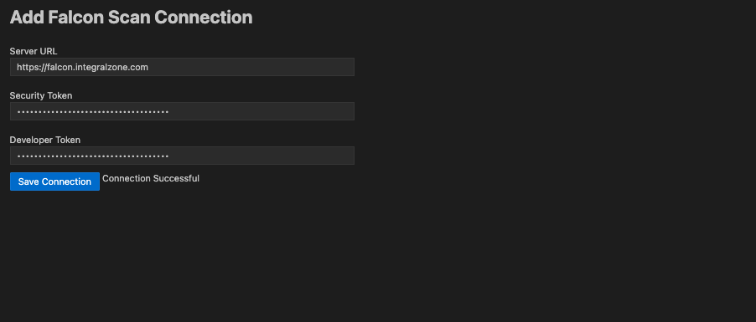
Task: Save the Falcon Scan connection settings
Action: tap(54, 181)
